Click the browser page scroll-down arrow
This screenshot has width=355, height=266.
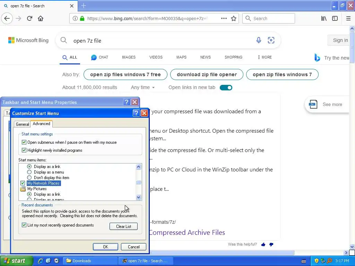[352, 247]
